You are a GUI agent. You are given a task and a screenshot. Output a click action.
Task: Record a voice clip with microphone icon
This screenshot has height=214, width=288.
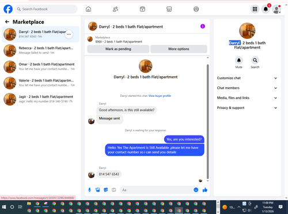89,190
